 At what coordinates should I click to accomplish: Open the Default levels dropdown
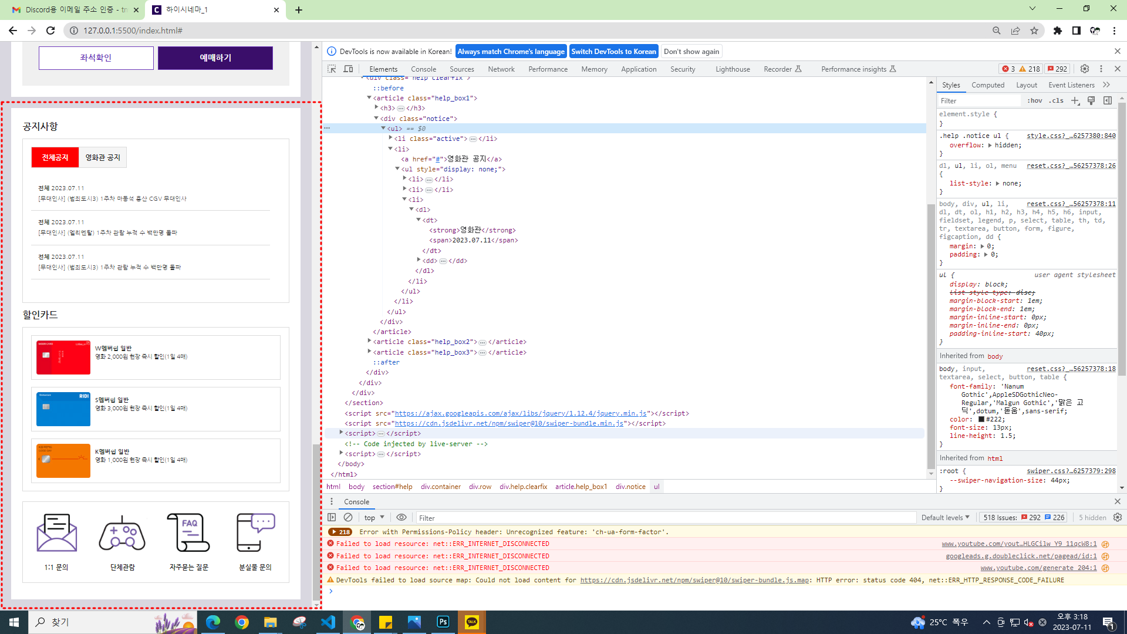pos(945,517)
